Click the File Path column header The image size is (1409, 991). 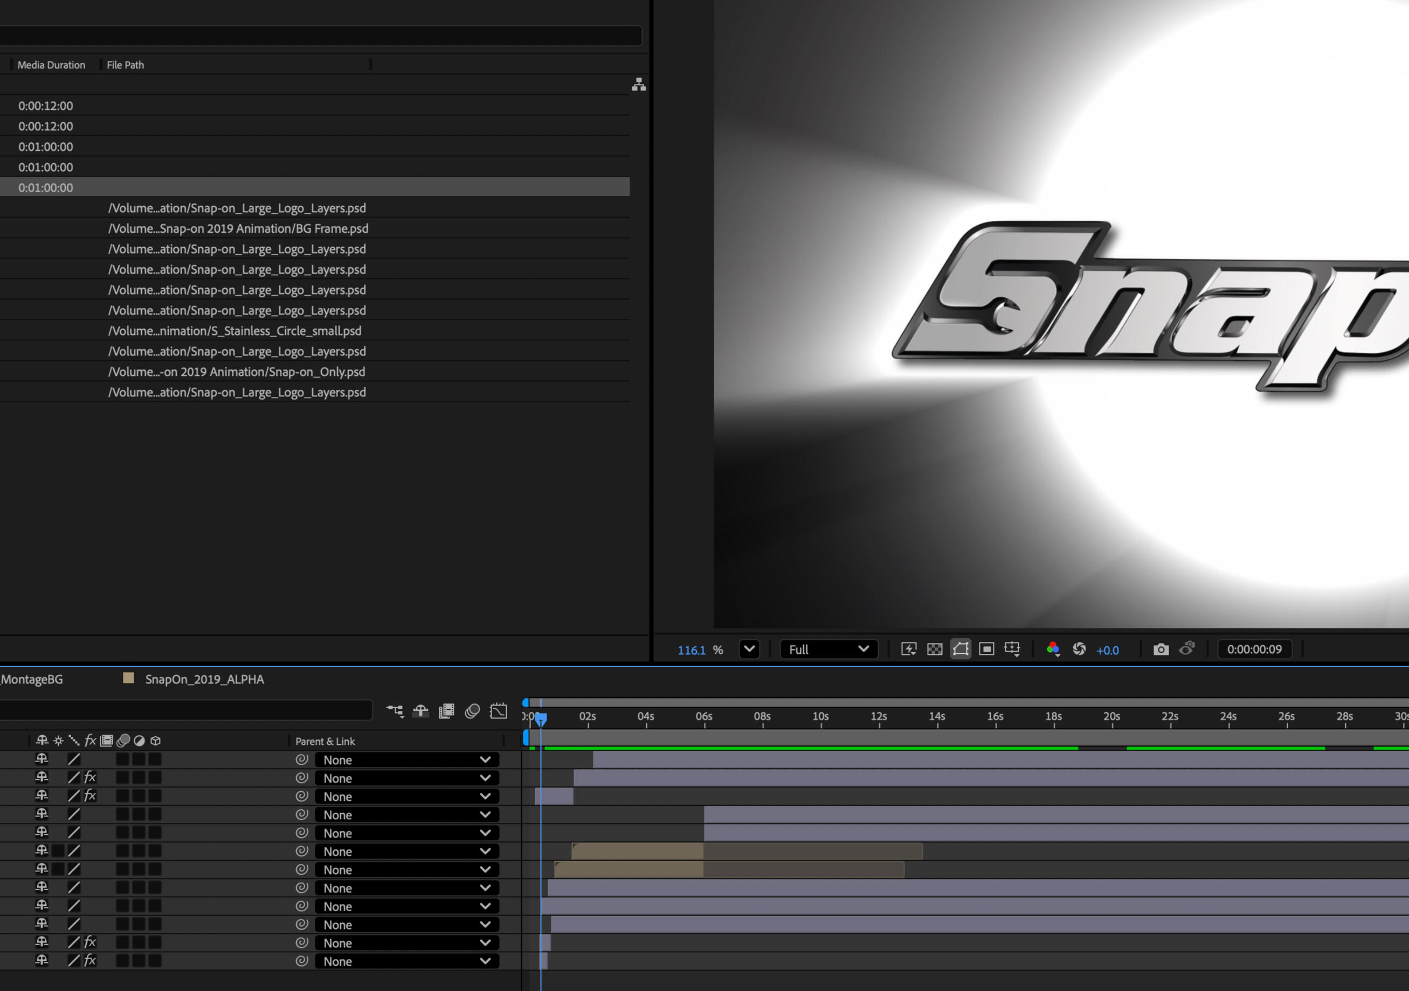click(125, 65)
